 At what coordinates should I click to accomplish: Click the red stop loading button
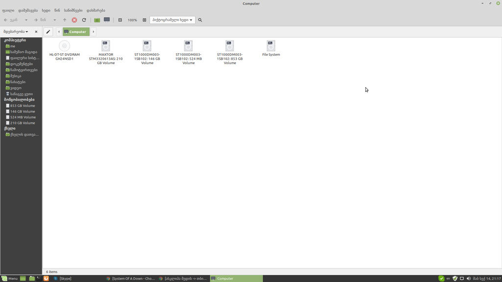pyautogui.click(x=75, y=20)
